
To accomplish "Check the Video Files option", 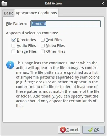I will click(x=43, y=46).
